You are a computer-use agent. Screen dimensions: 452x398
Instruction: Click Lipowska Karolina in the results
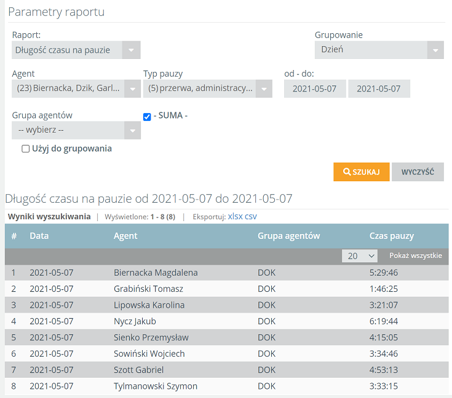pos(149,305)
